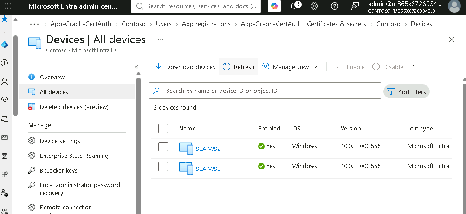This screenshot has width=466, height=214.
Task: Expand the breadcrumb ellipsis
Action: tap(34, 24)
